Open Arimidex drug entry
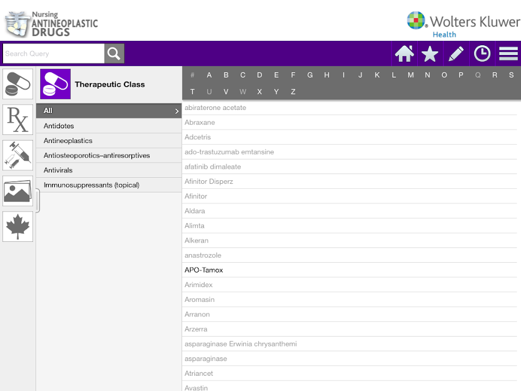The image size is (521, 391). click(x=349, y=285)
